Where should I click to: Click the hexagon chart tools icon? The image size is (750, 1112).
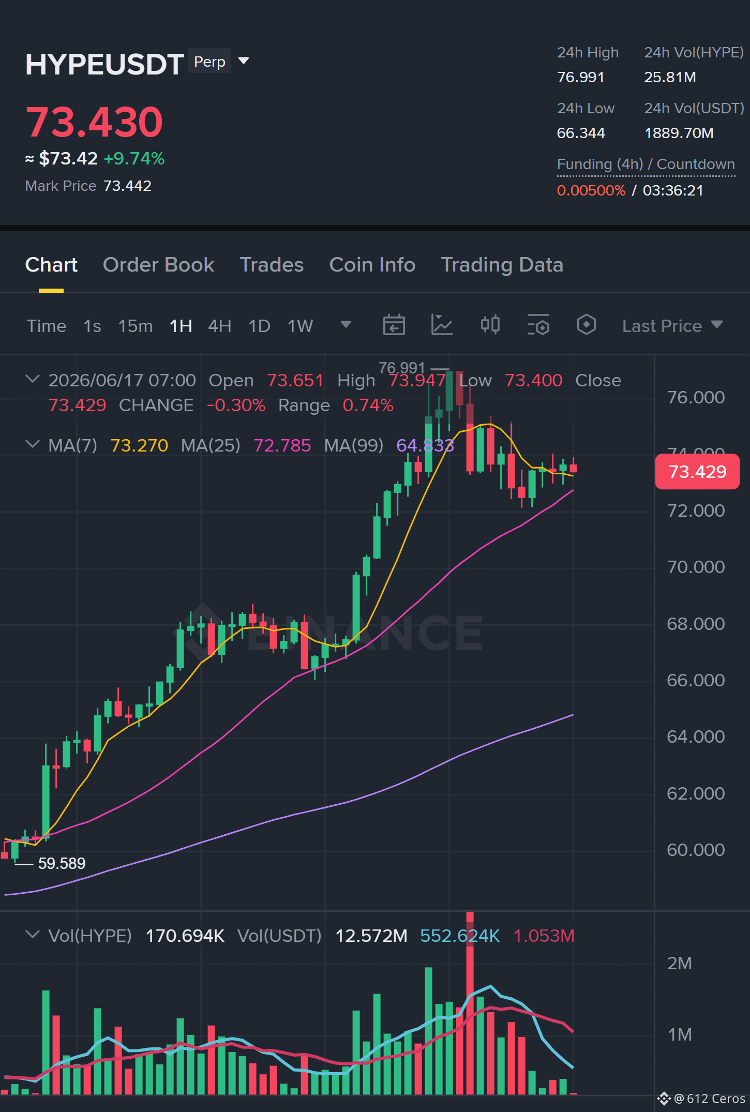(586, 325)
